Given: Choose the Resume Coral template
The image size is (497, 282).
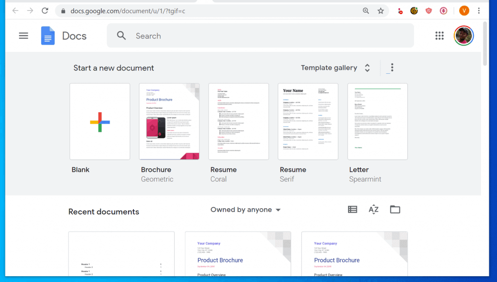Looking at the screenshot, I should tap(238, 121).
